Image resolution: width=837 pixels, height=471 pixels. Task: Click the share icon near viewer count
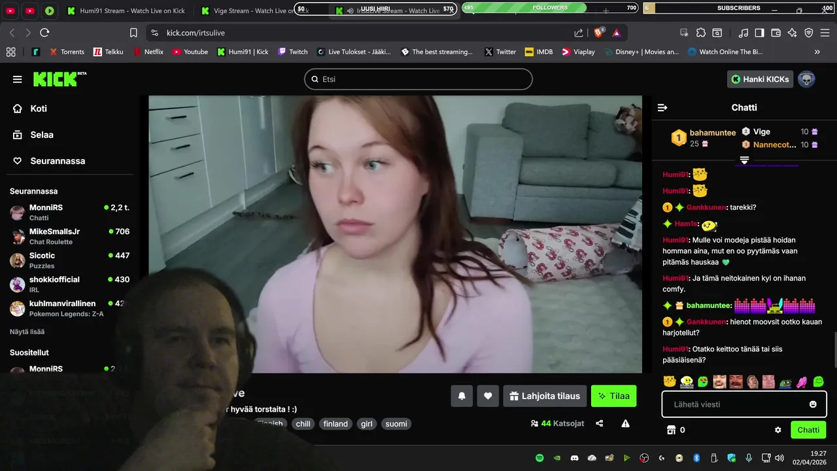600,424
